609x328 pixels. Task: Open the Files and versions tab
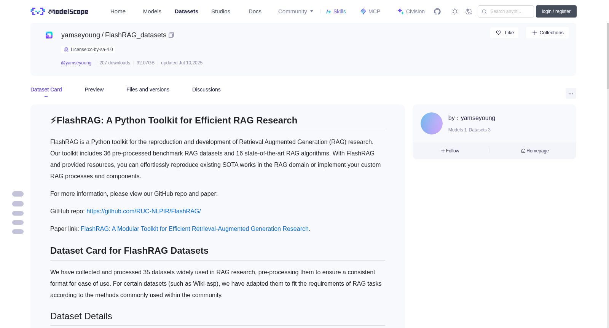point(148,90)
